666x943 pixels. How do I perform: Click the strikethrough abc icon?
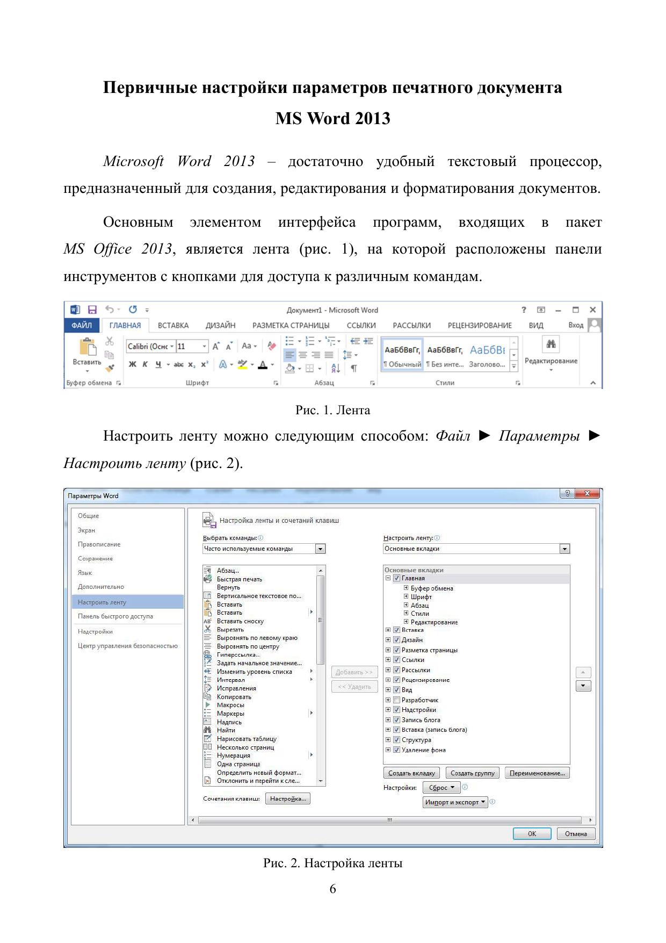(178, 364)
